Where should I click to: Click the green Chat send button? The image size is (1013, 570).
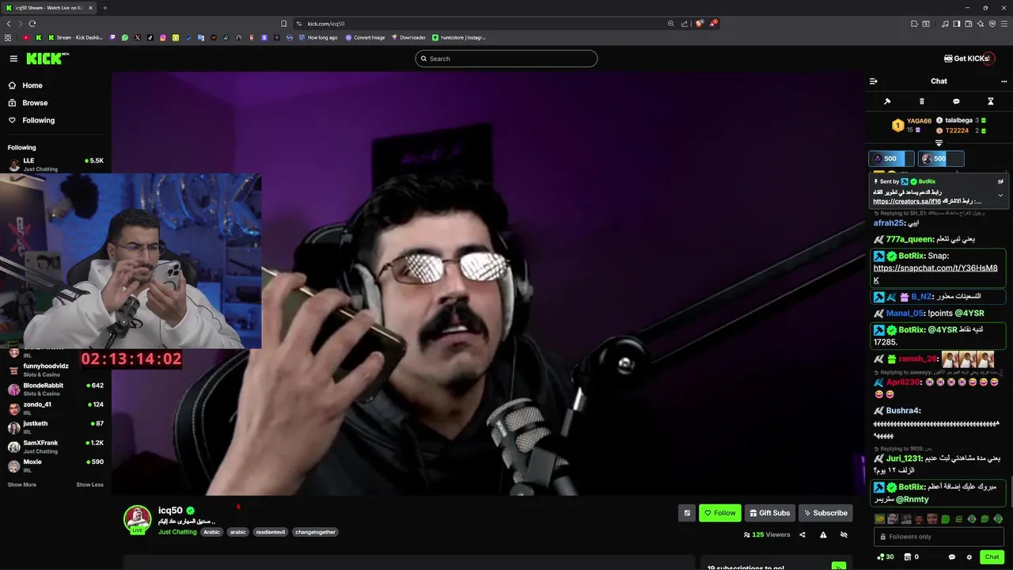coord(992,557)
